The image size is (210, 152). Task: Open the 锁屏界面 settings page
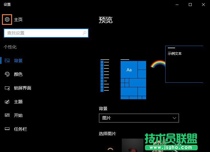click(23, 88)
